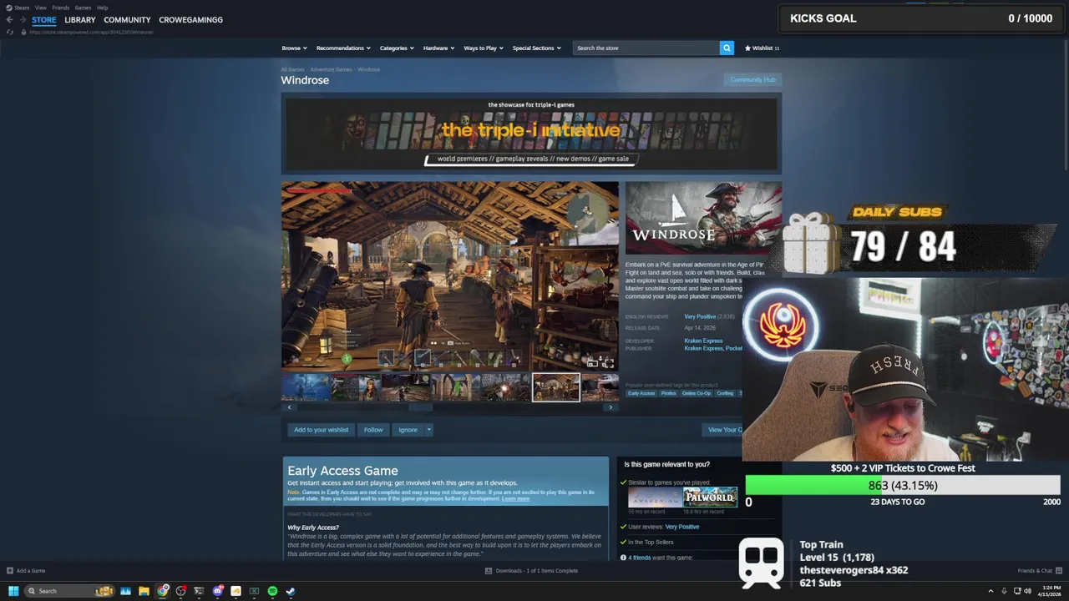
Task: Click the Add a Game plus icon
Action: 10,571
